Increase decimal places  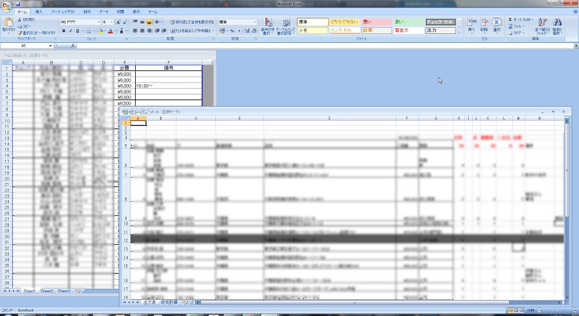[247, 31]
